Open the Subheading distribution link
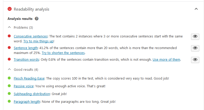The height and width of the screenshot is (110, 204). click(x=32, y=94)
